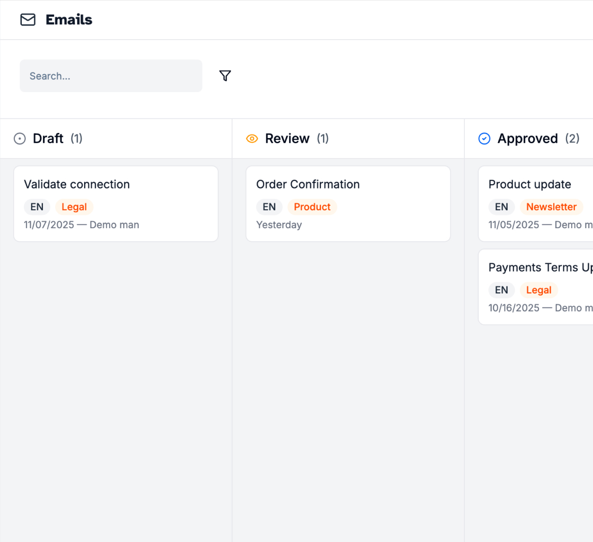Open the Validate connection email card
The image size is (593, 542).
click(115, 184)
